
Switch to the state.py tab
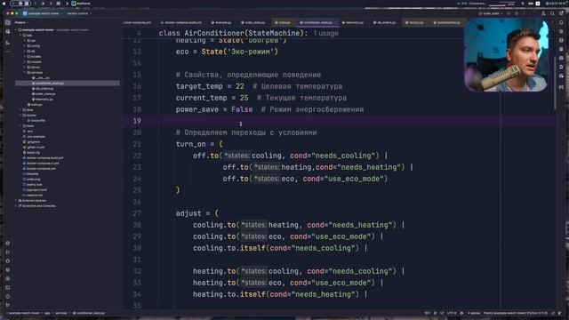coord(283,22)
